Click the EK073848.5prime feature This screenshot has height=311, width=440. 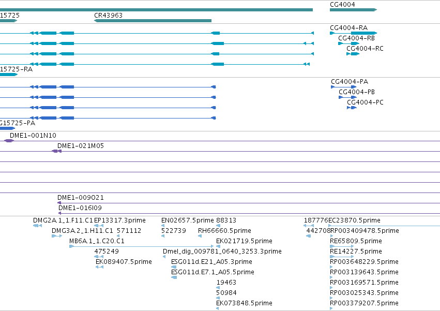point(218,308)
